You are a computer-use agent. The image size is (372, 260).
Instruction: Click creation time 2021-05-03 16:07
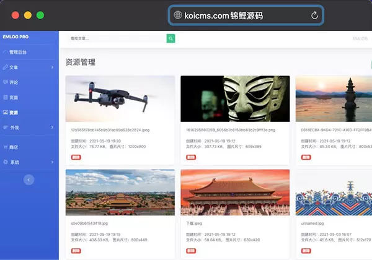click(335, 235)
